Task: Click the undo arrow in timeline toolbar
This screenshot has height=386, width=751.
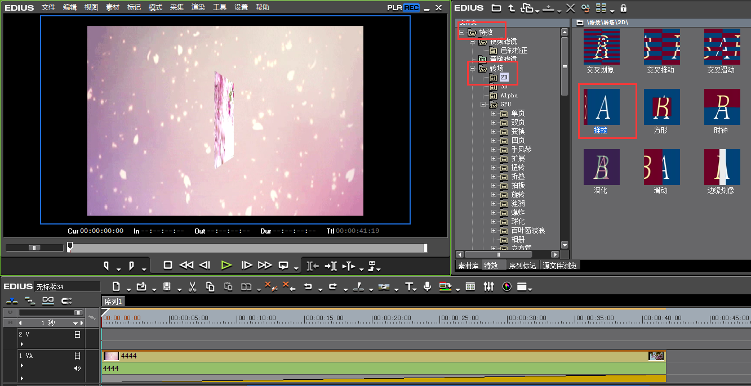Action: [x=308, y=287]
